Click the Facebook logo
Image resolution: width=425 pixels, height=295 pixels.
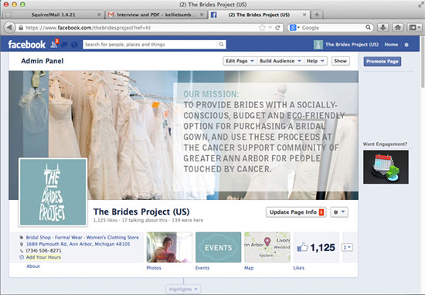click(x=26, y=45)
